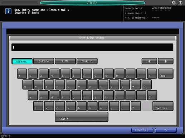Image resolution: width=185 pixels, height=138 pixels.
Task: Tap the Spazio space bar
Action: [x=82, y=117]
